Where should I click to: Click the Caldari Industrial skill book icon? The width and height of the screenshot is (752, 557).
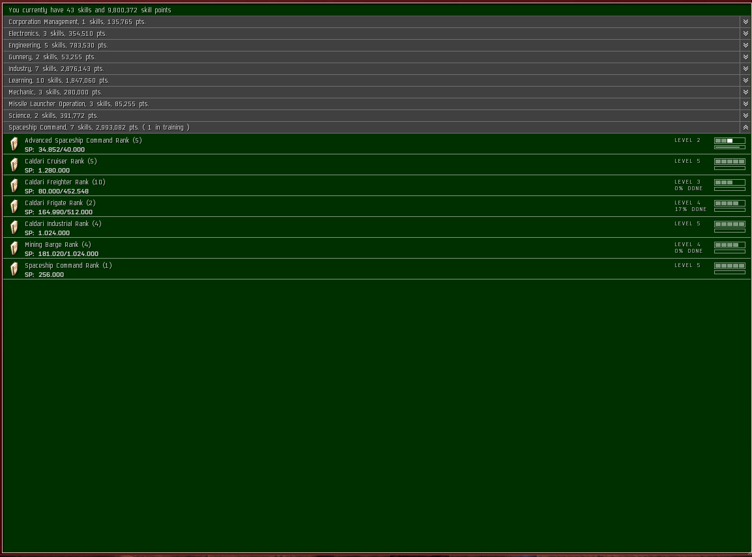coord(14,227)
